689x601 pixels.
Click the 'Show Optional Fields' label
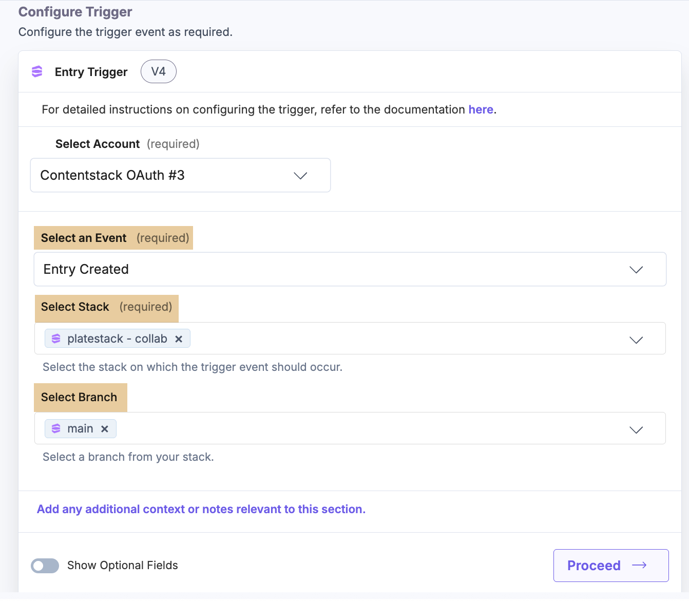[x=123, y=566]
